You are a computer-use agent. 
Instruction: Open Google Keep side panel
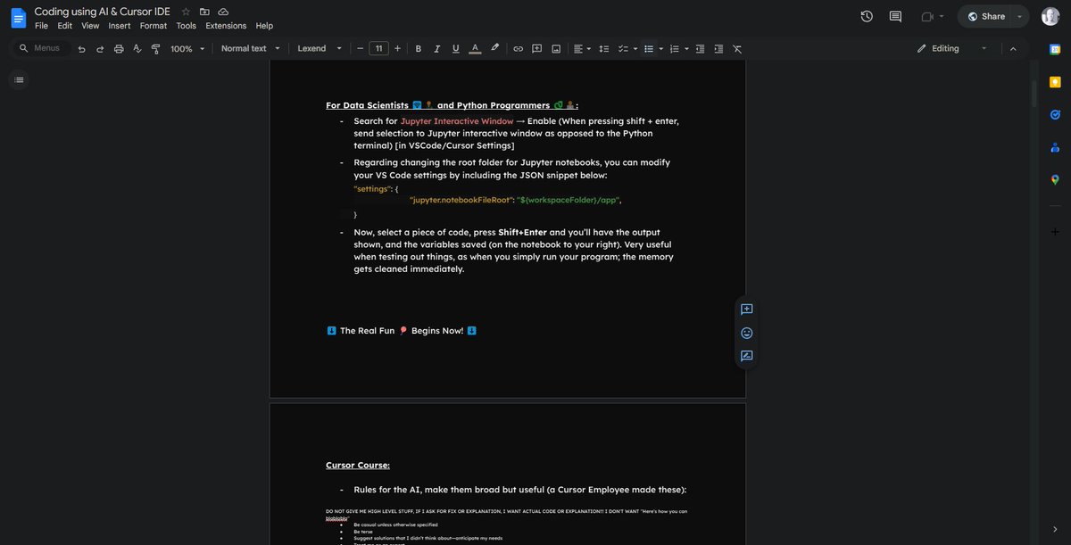[1055, 82]
